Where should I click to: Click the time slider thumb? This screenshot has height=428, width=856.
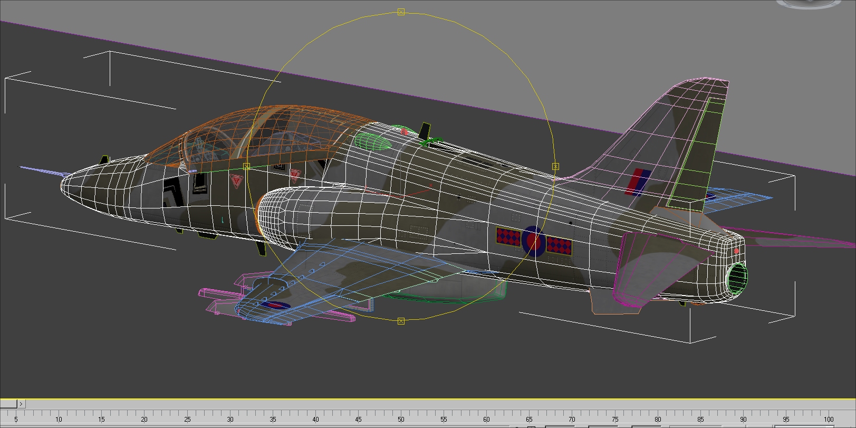point(8,404)
